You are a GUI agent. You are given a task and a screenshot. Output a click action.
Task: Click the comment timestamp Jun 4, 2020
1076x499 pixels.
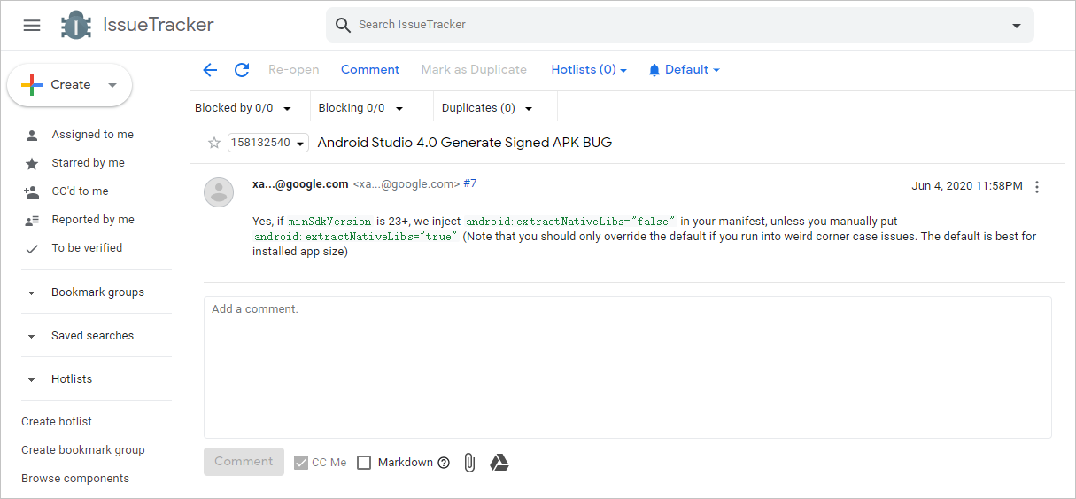point(967,186)
